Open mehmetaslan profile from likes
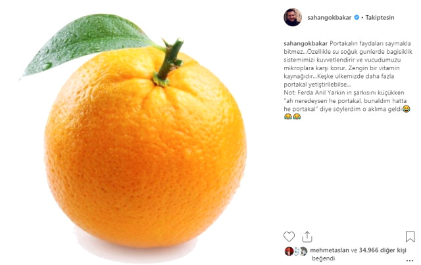The width and height of the screenshot is (421, 265). 330,251
